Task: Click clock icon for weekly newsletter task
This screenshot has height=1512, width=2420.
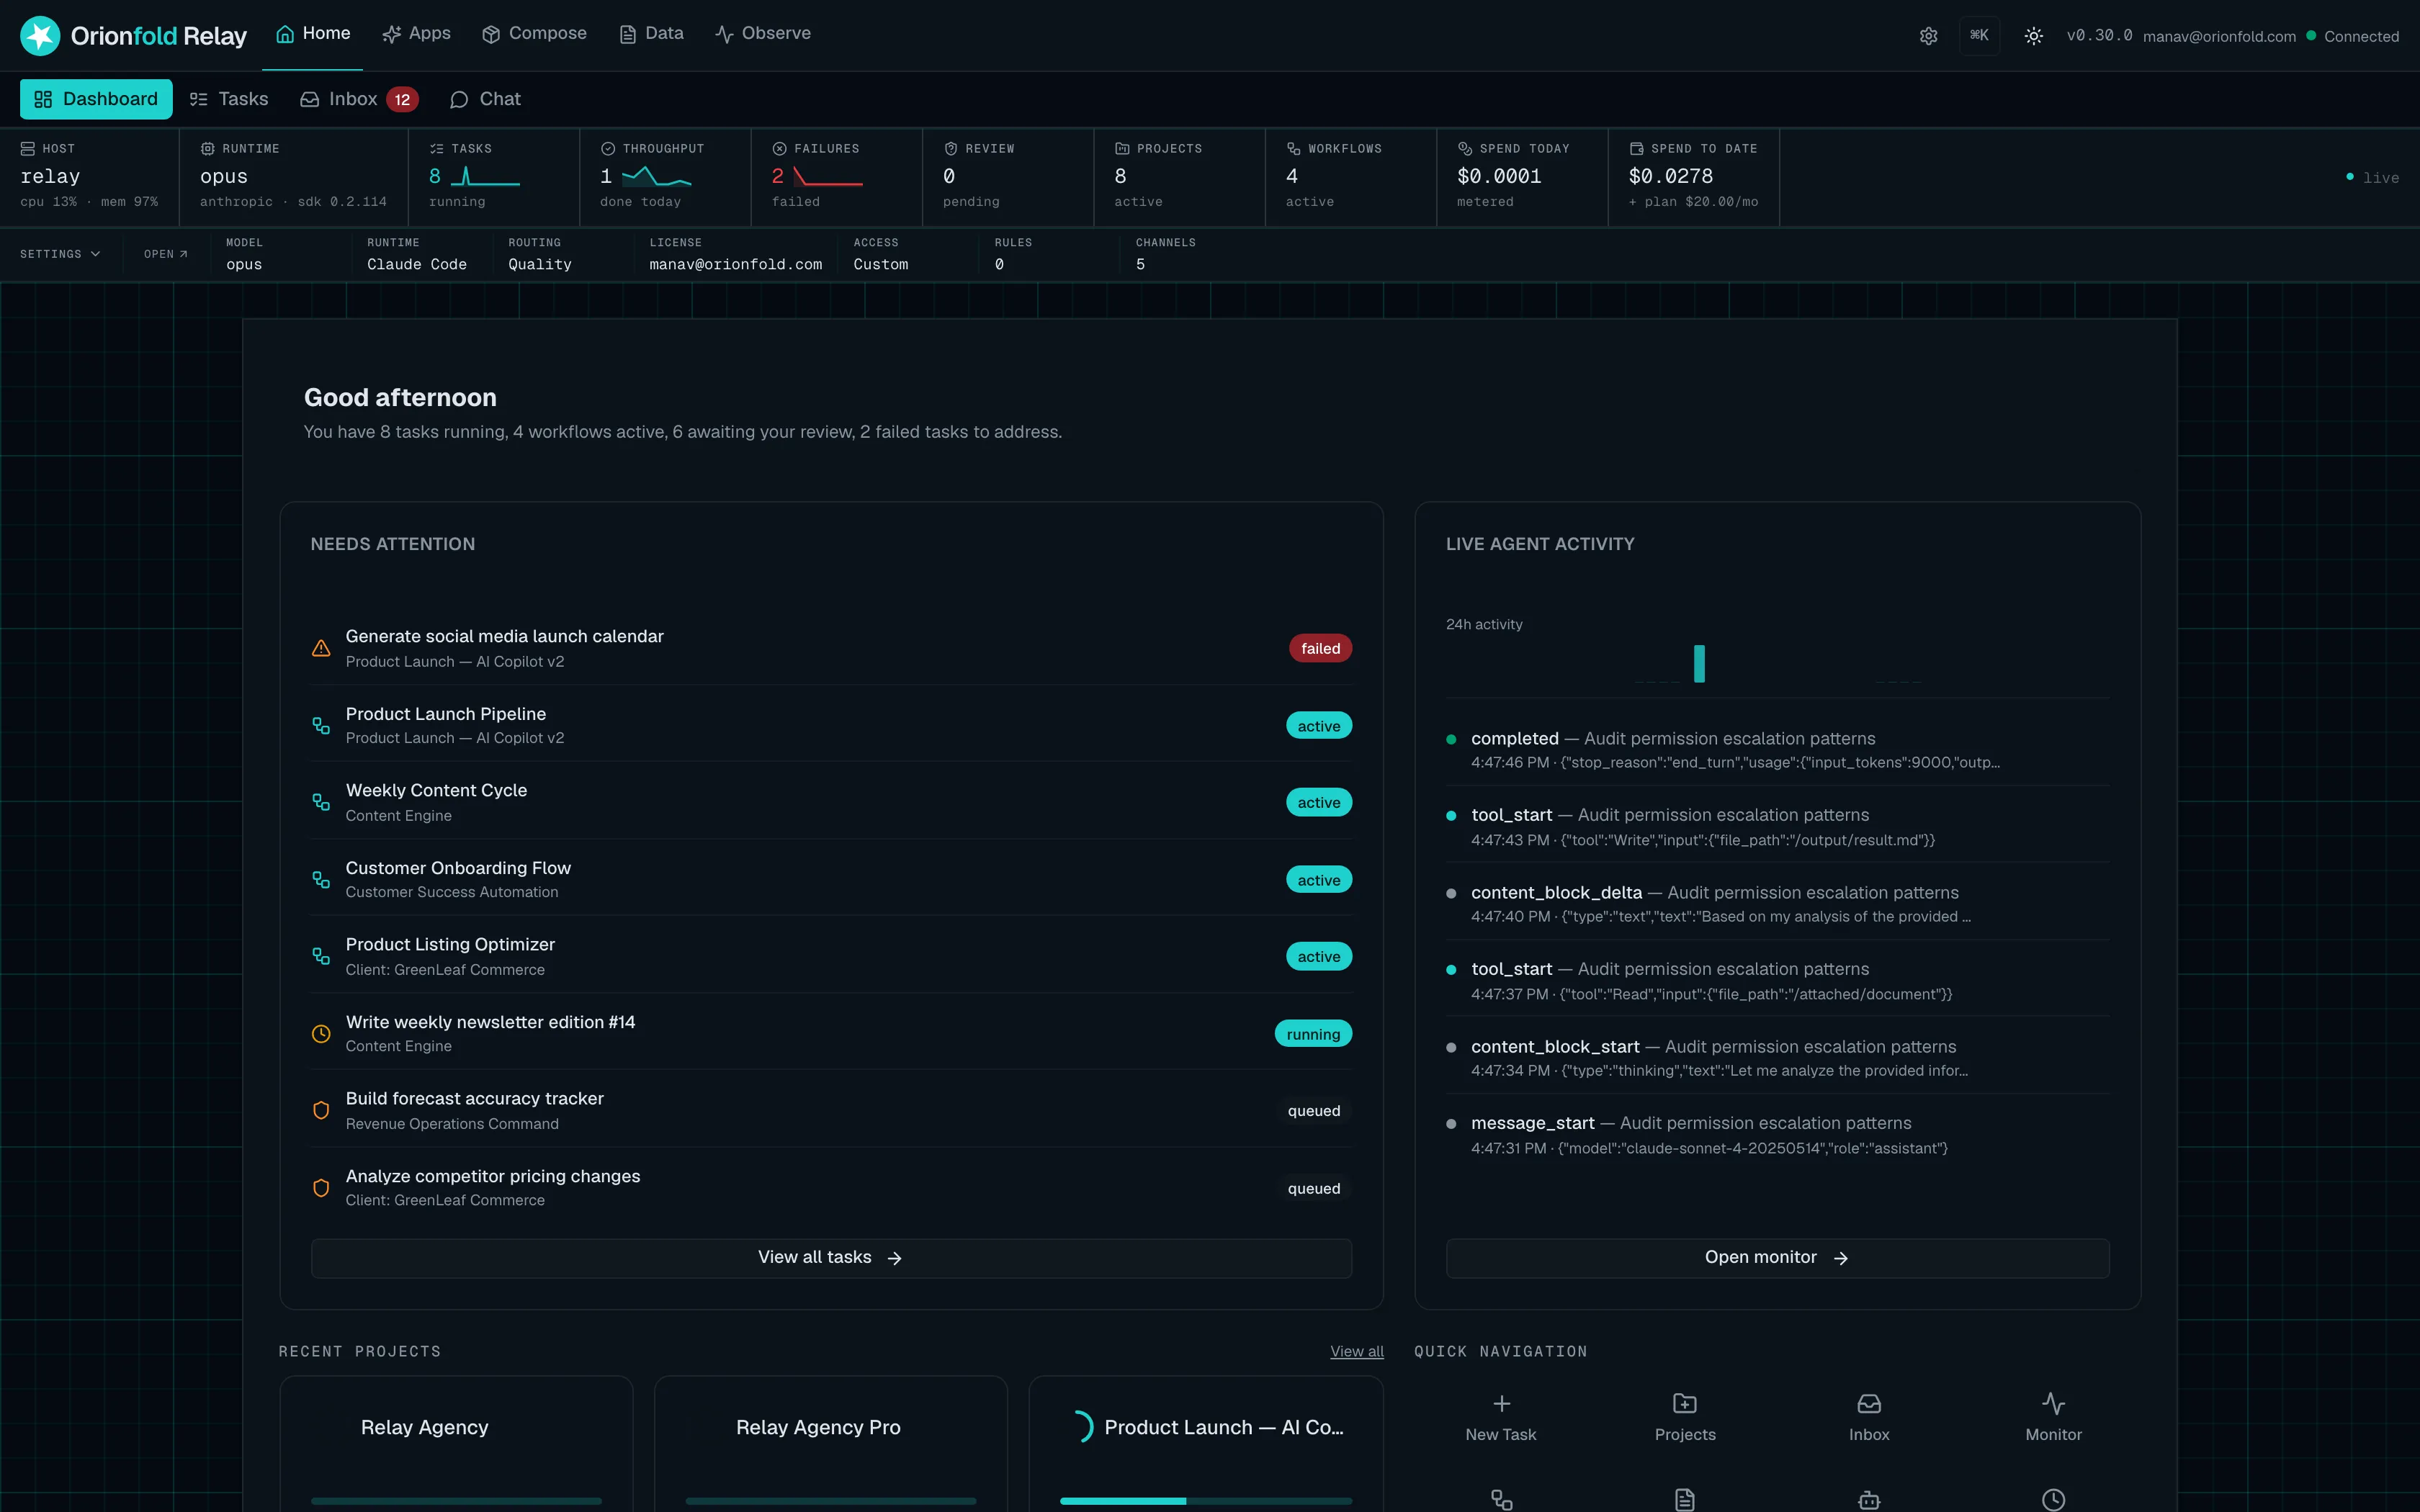Action: pos(321,1033)
